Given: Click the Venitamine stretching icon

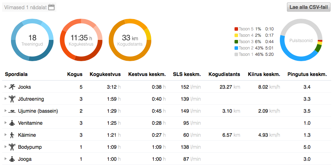Looking at the screenshot, I should click(12, 123).
